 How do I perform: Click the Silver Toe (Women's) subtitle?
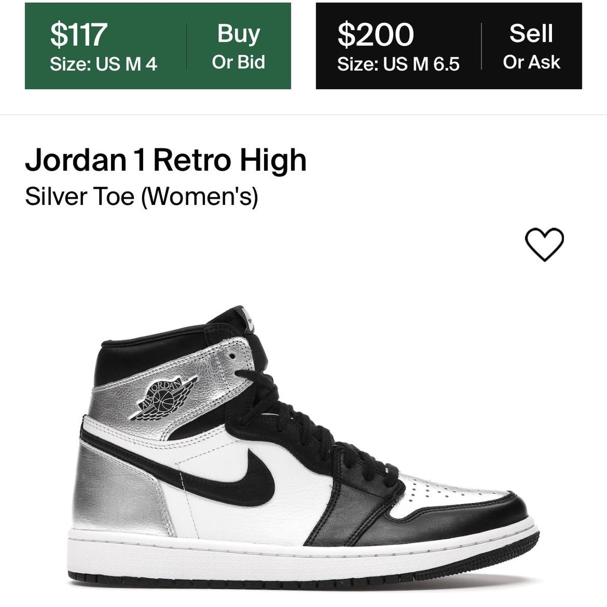tap(141, 196)
